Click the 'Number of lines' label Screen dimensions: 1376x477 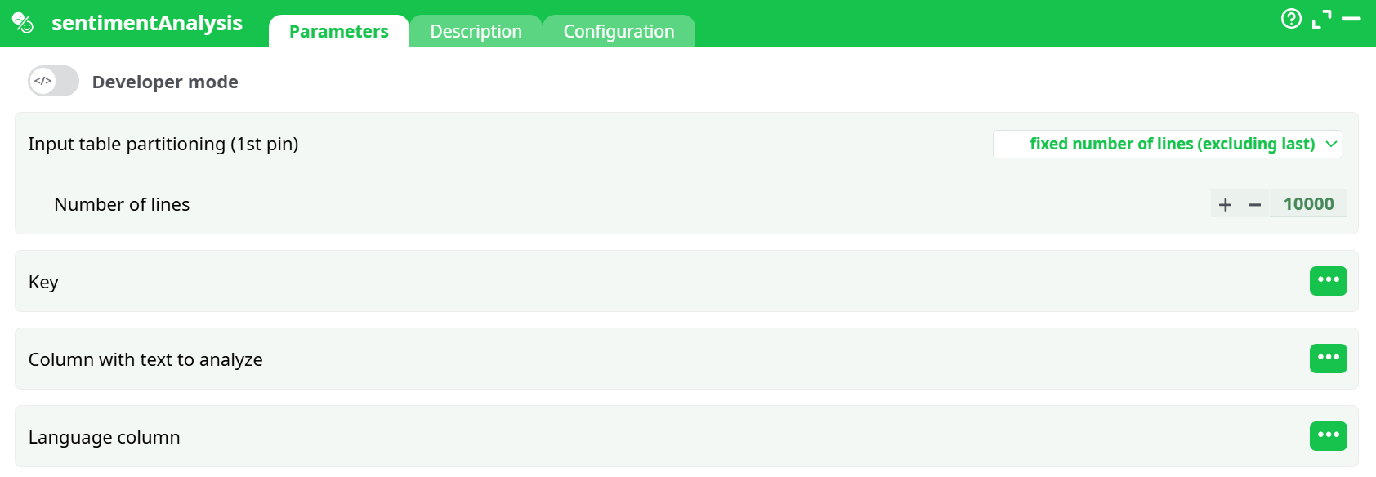122,204
